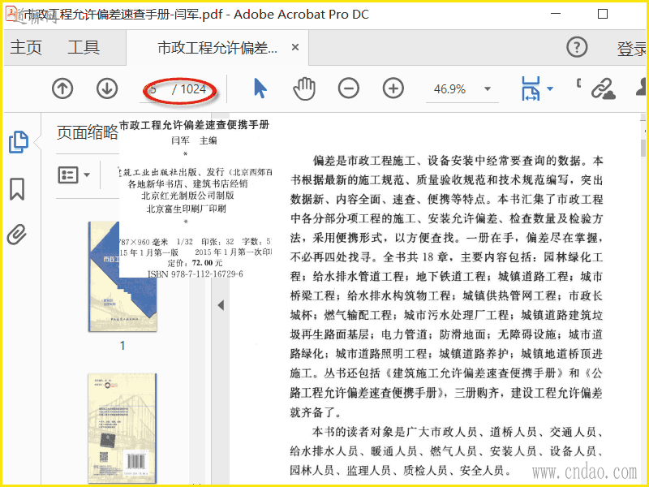649x487 pixels.
Task: Click the 登录 sign-in button
Action: [x=631, y=49]
